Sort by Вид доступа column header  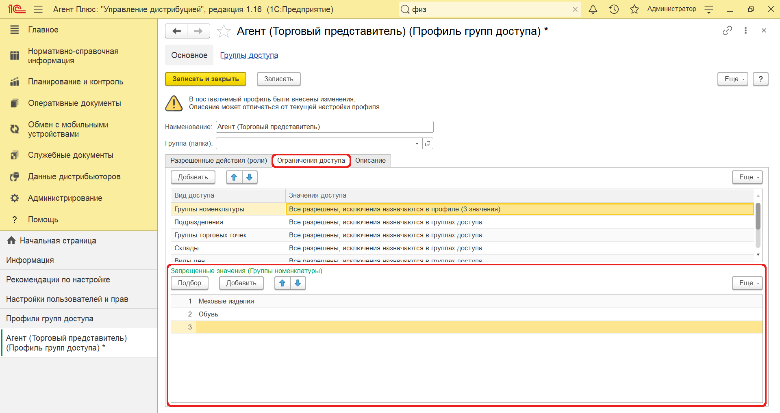point(228,196)
